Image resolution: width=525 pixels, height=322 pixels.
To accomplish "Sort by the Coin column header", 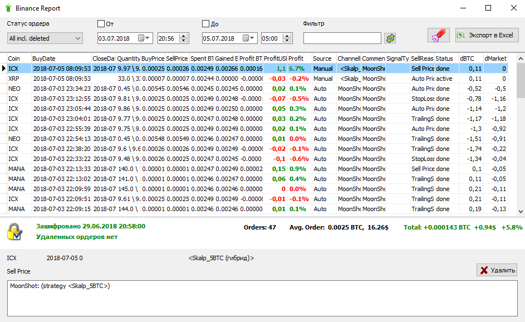I will tap(19, 58).
